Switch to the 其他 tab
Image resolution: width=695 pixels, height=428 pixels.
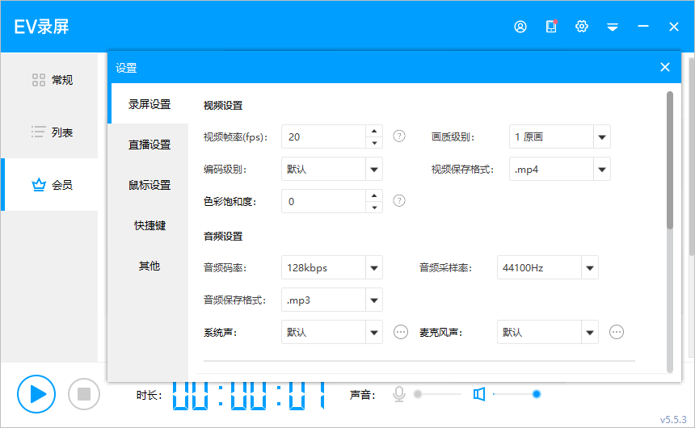pyautogui.click(x=150, y=266)
